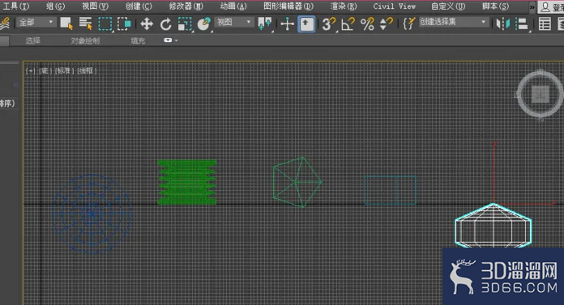Toggle Keyboard Shortcut Override button
Image resolution: width=564 pixels, height=305 pixels.
(306, 24)
